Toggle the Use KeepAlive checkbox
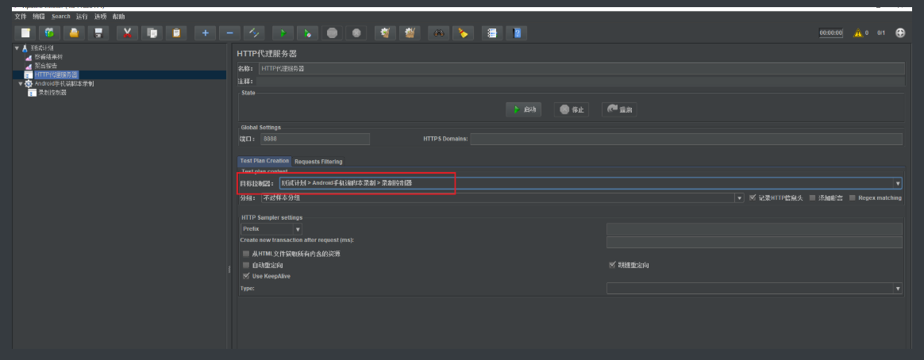The width and height of the screenshot is (924, 360). (246, 276)
